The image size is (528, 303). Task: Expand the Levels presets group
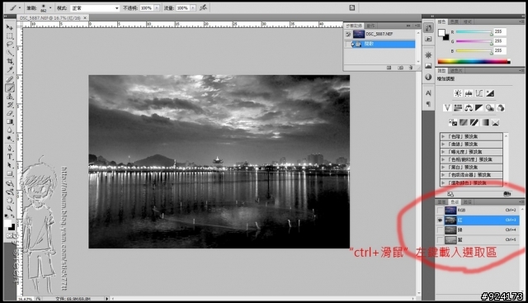pyautogui.click(x=443, y=136)
